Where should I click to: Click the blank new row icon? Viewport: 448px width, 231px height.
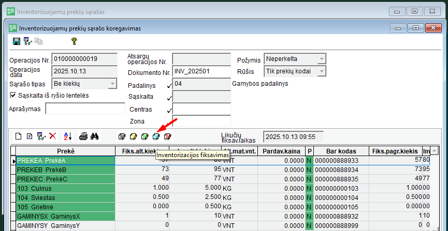pos(18,136)
